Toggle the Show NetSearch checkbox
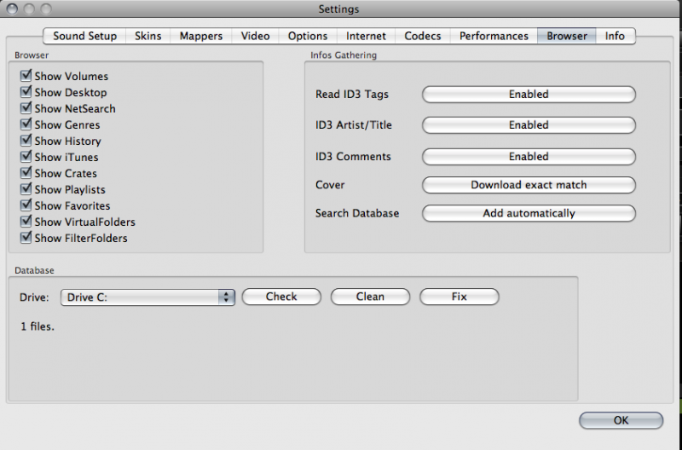682x450 pixels. (26, 109)
